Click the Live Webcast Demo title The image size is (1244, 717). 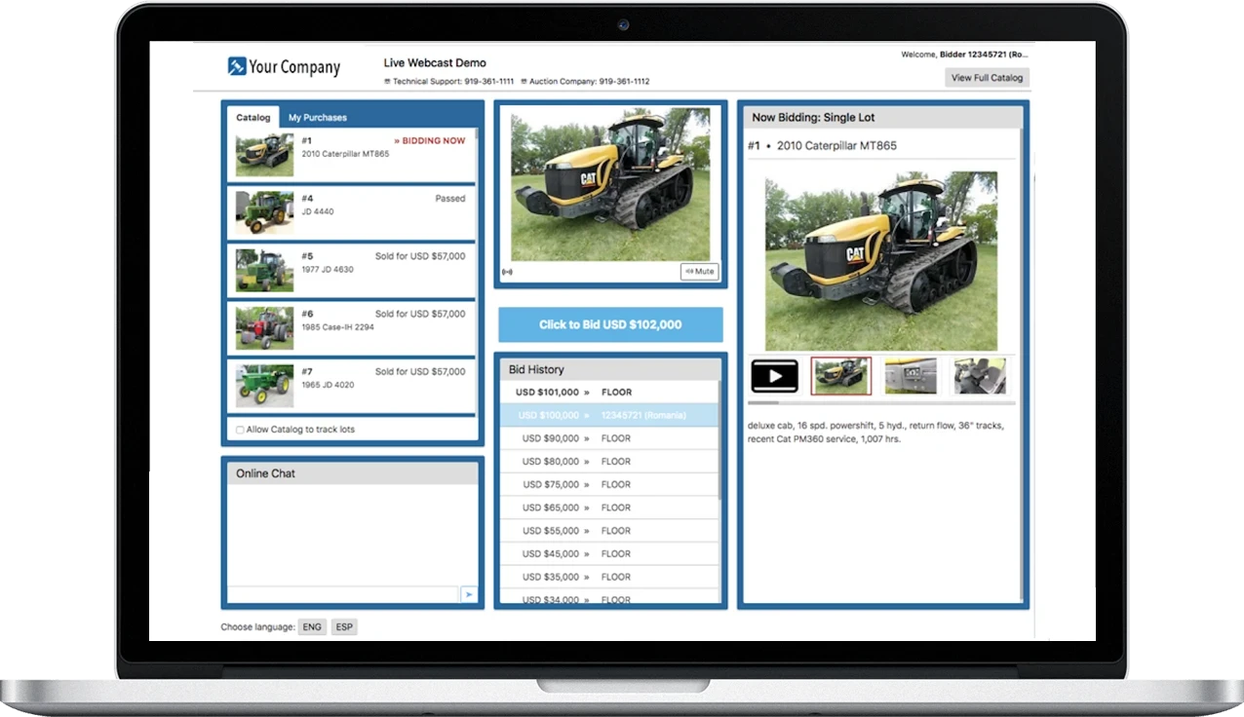[435, 63]
